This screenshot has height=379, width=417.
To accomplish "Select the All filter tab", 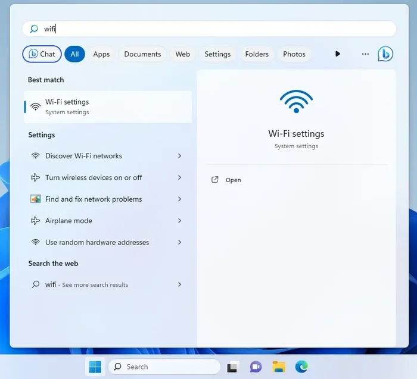I will pyautogui.click(x=74, y=54).
